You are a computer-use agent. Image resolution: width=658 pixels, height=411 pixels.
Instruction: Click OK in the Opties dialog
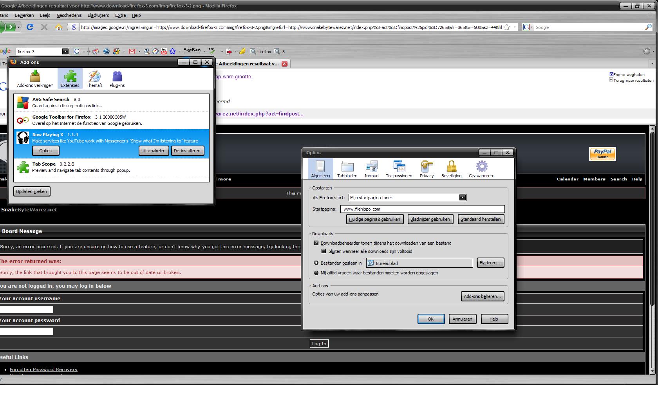[431, 319]
